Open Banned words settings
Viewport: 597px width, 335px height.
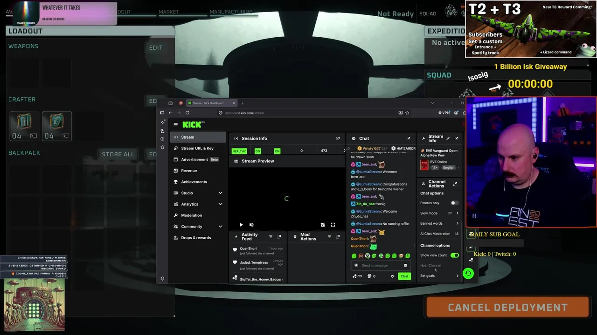click(x=439, y=223)
